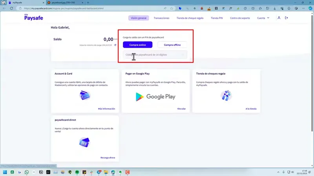Open the Copilot icon in the browser corner
The height and width of the screenshot is (176, 314).
(x=310, y=8)
